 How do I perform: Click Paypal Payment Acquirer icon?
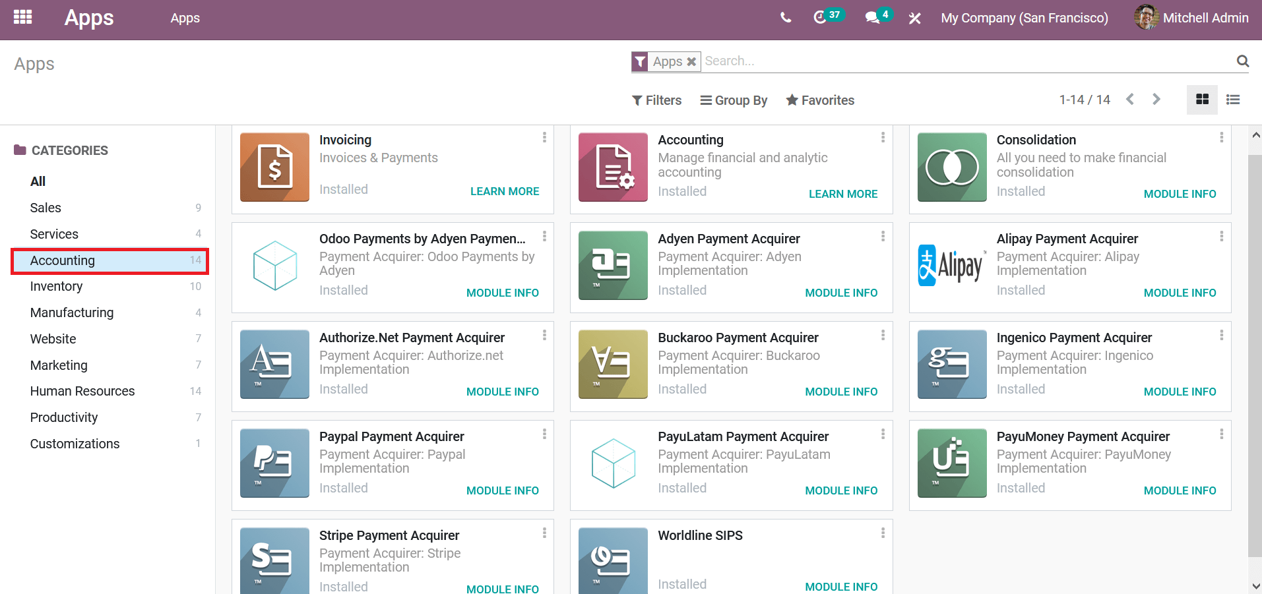(x=274, y=463)
